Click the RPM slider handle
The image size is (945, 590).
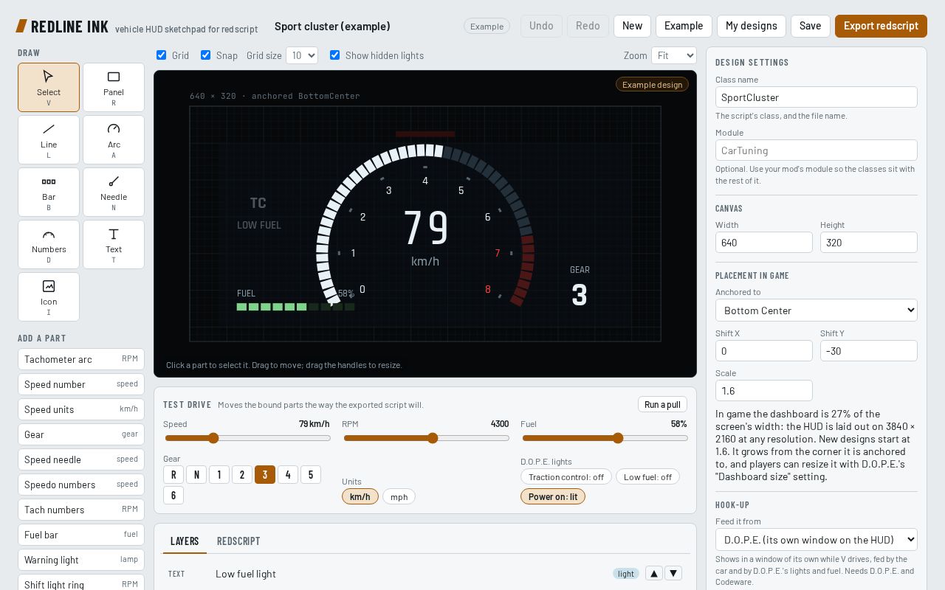433,438
